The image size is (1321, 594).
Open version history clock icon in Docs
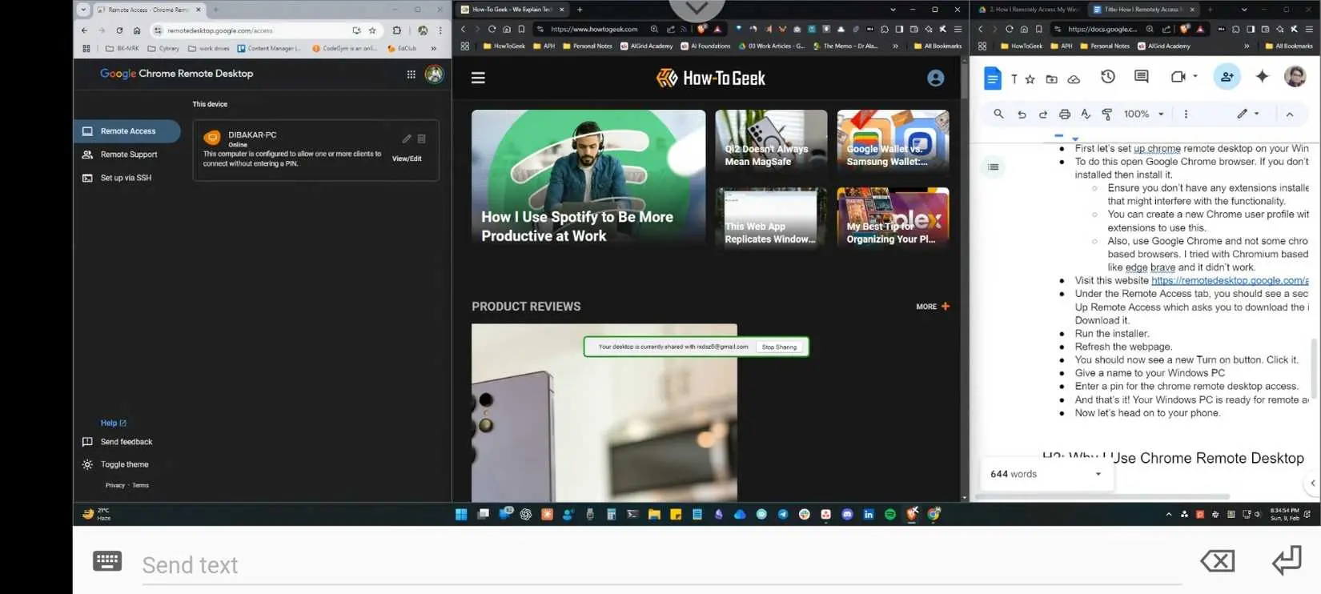coord(1108,77)
